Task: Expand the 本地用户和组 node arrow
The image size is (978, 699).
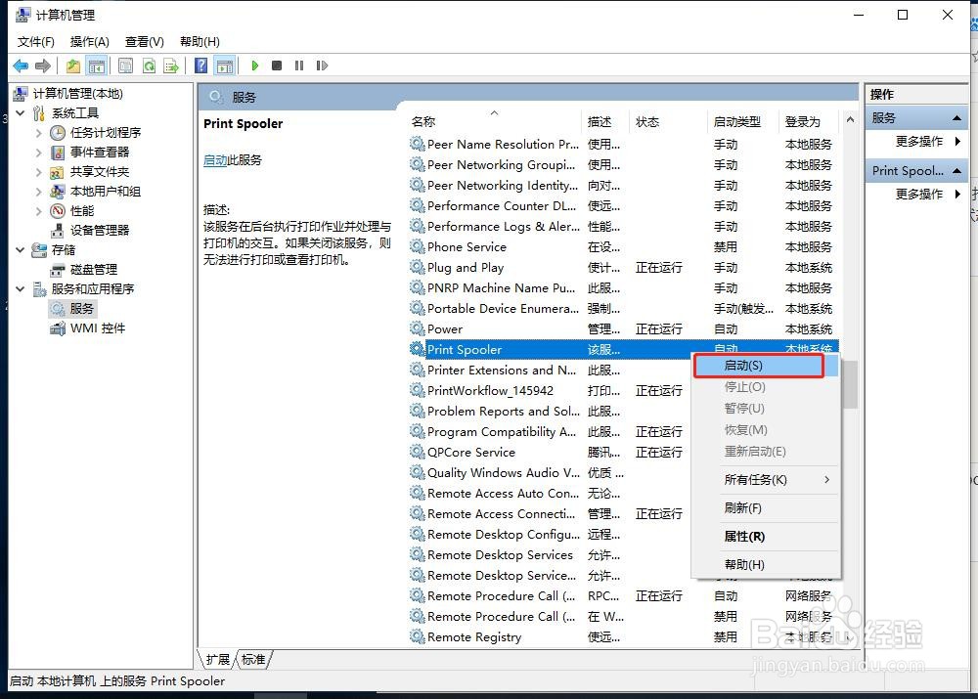Action: point(39,192)
